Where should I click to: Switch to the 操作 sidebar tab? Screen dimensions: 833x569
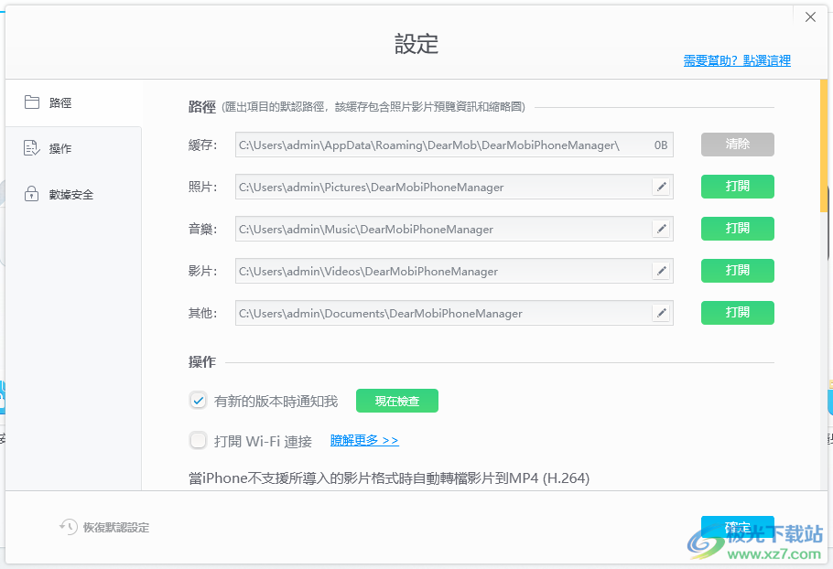pos(73,148)
